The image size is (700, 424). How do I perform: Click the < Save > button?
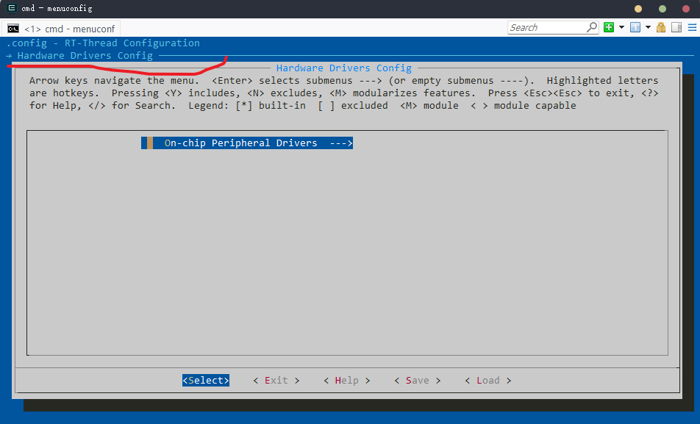coord(417,381)
